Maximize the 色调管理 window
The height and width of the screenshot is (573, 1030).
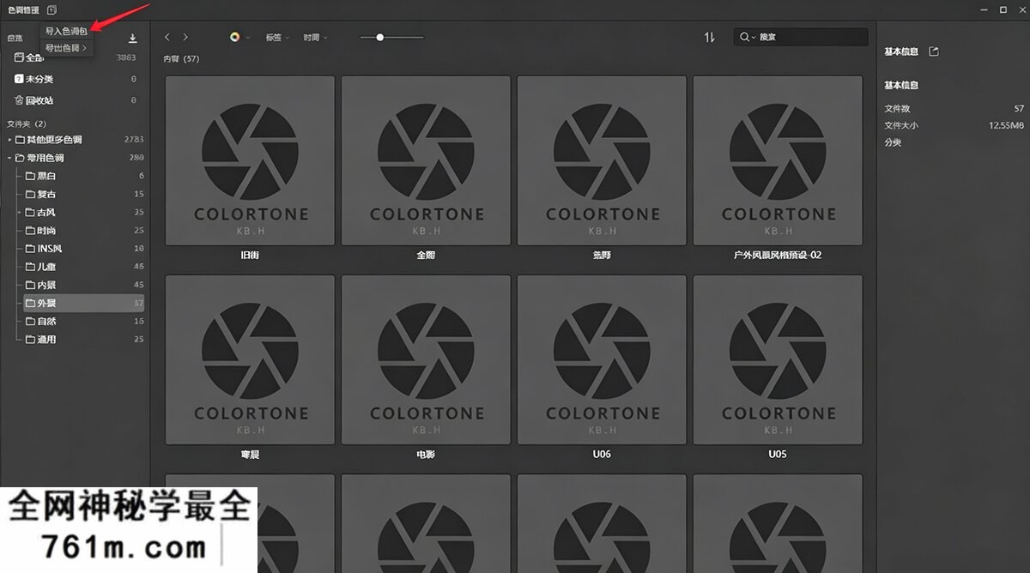click(x=1003, y=10)
